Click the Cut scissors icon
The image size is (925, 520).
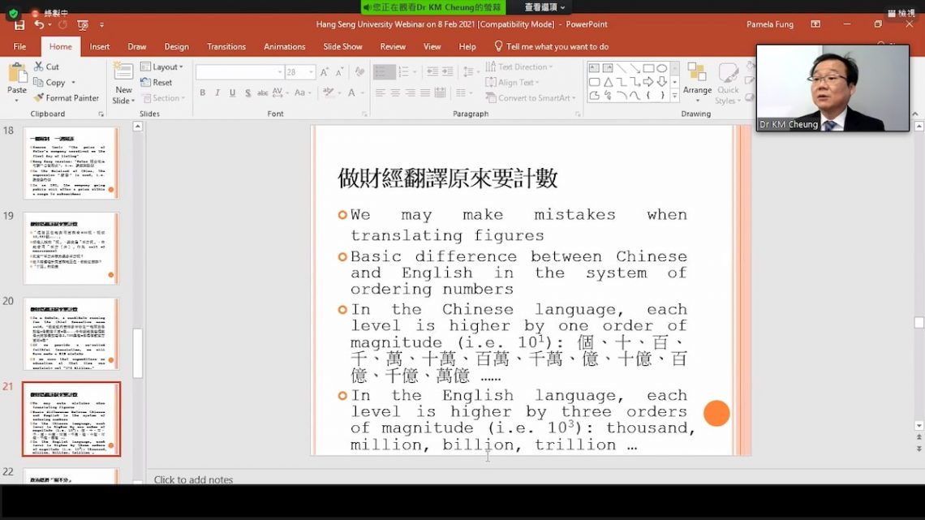[39, 67]
